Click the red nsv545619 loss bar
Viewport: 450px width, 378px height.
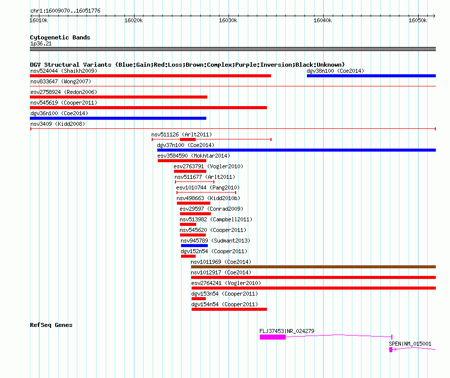(148, 108)
